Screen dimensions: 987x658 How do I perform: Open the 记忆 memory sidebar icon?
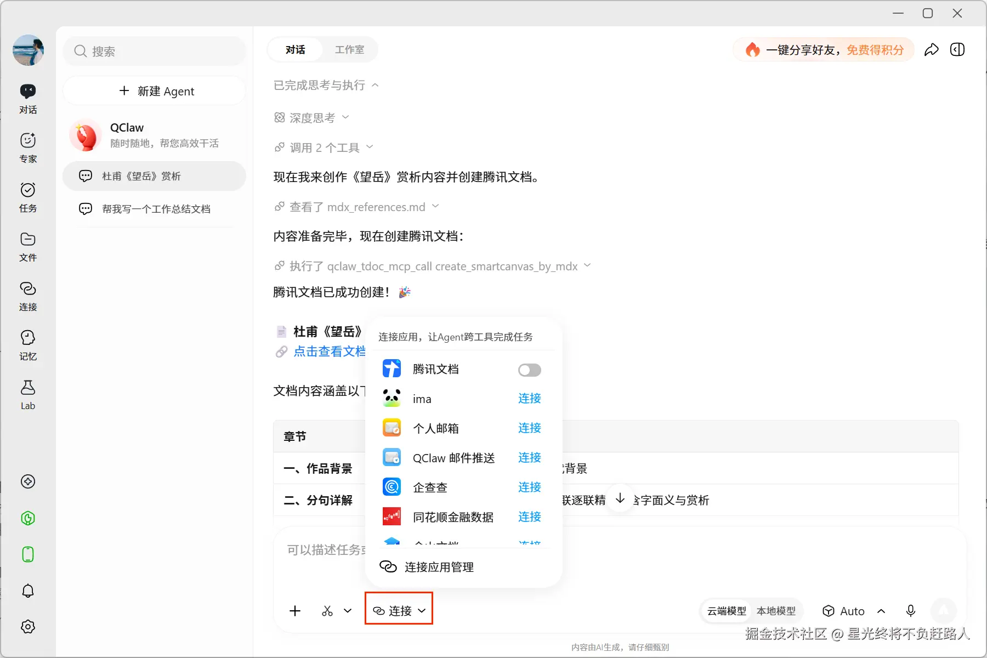28,345
